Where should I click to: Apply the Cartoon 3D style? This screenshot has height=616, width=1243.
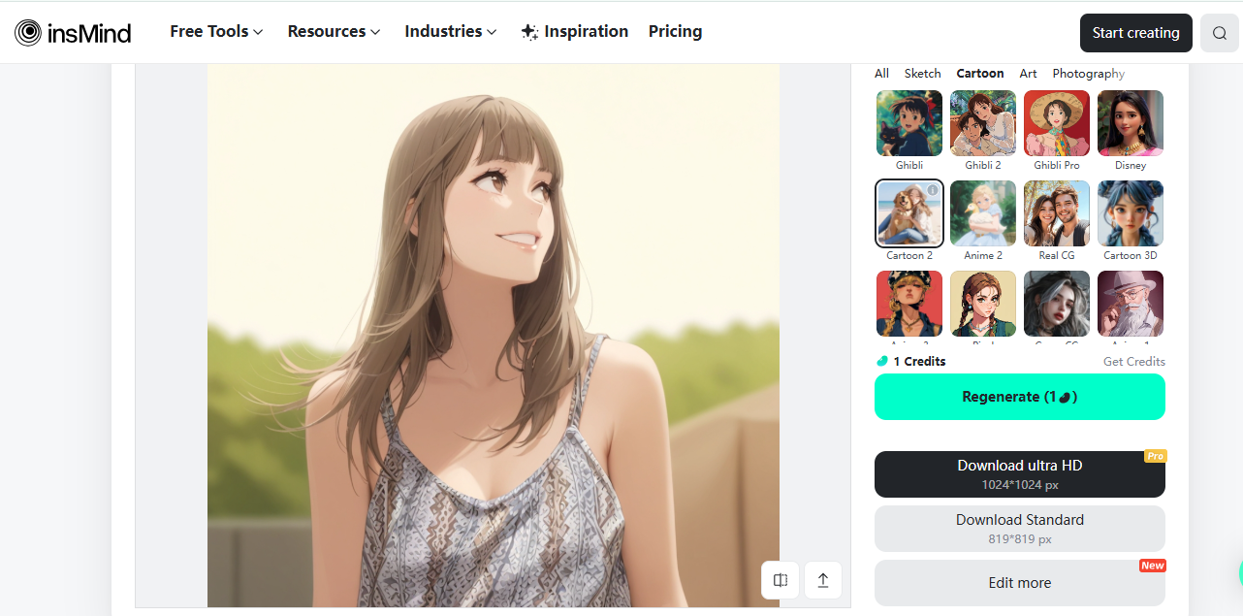pyautogui.click(x=1130, y=213)
